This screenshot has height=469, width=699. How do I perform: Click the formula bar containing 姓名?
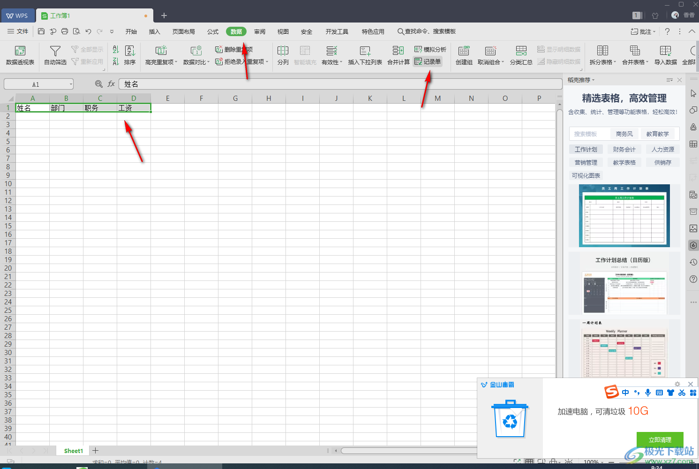click(x=340, y=84)
